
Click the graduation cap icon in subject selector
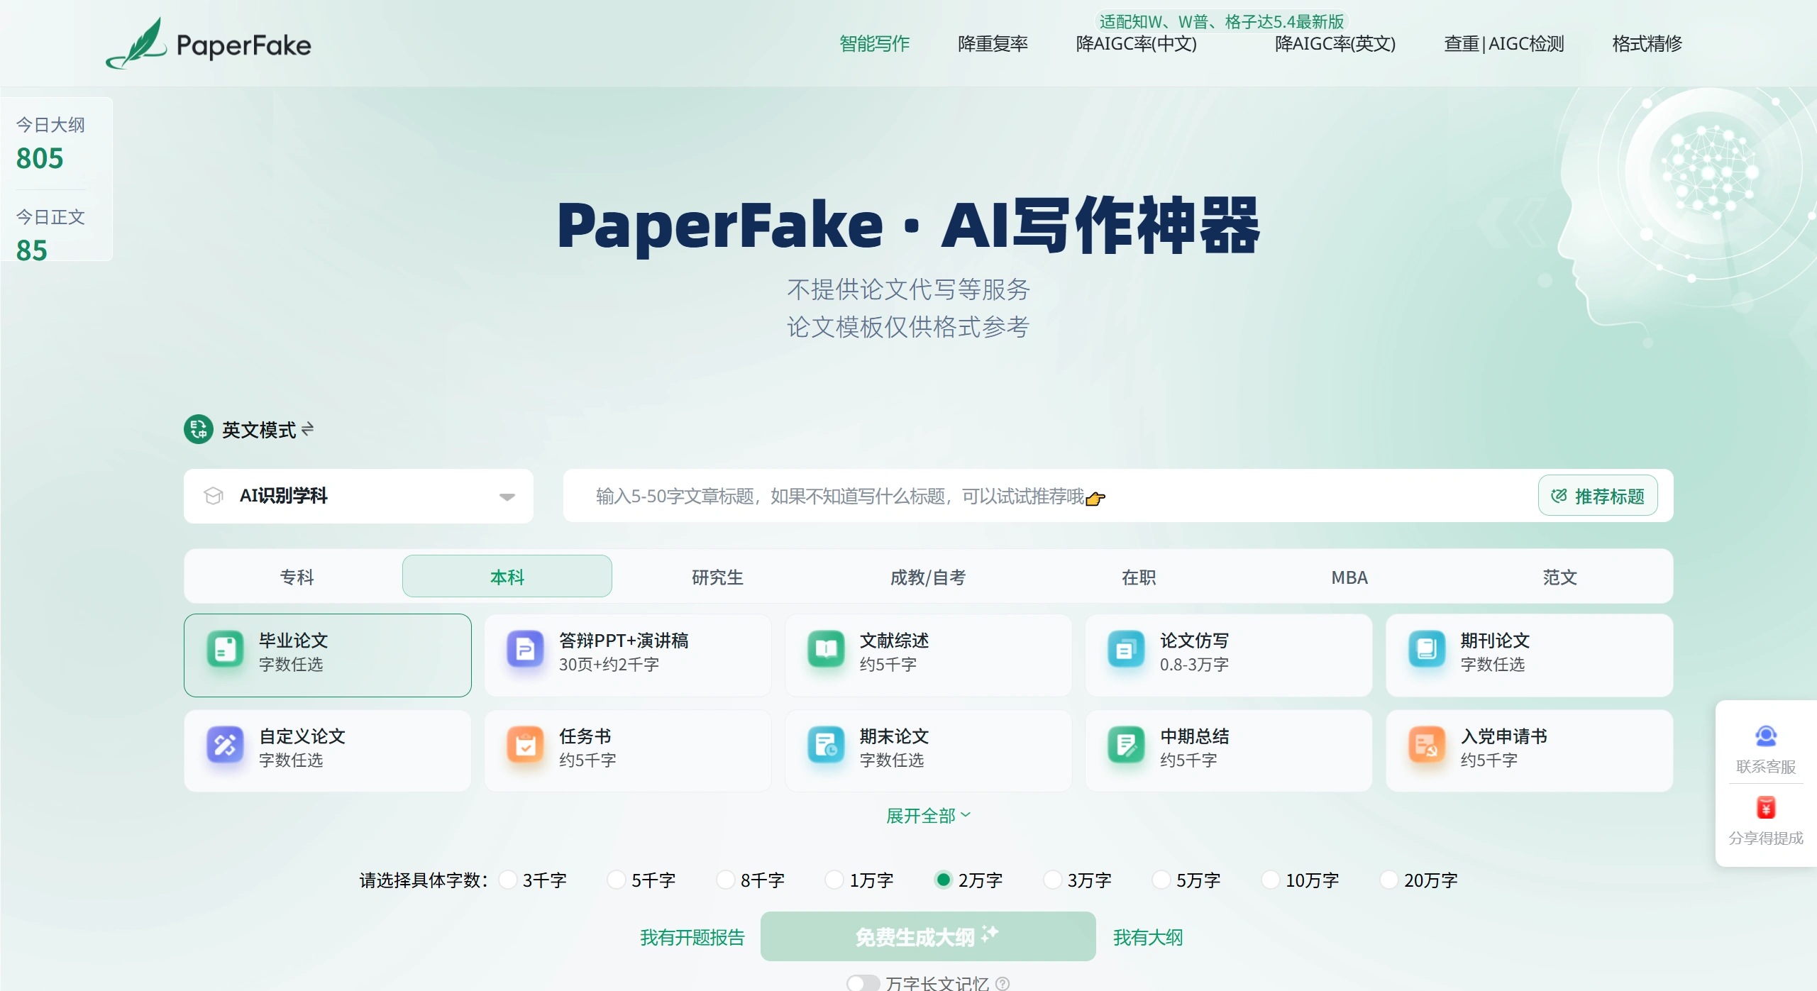click(214, 496)
